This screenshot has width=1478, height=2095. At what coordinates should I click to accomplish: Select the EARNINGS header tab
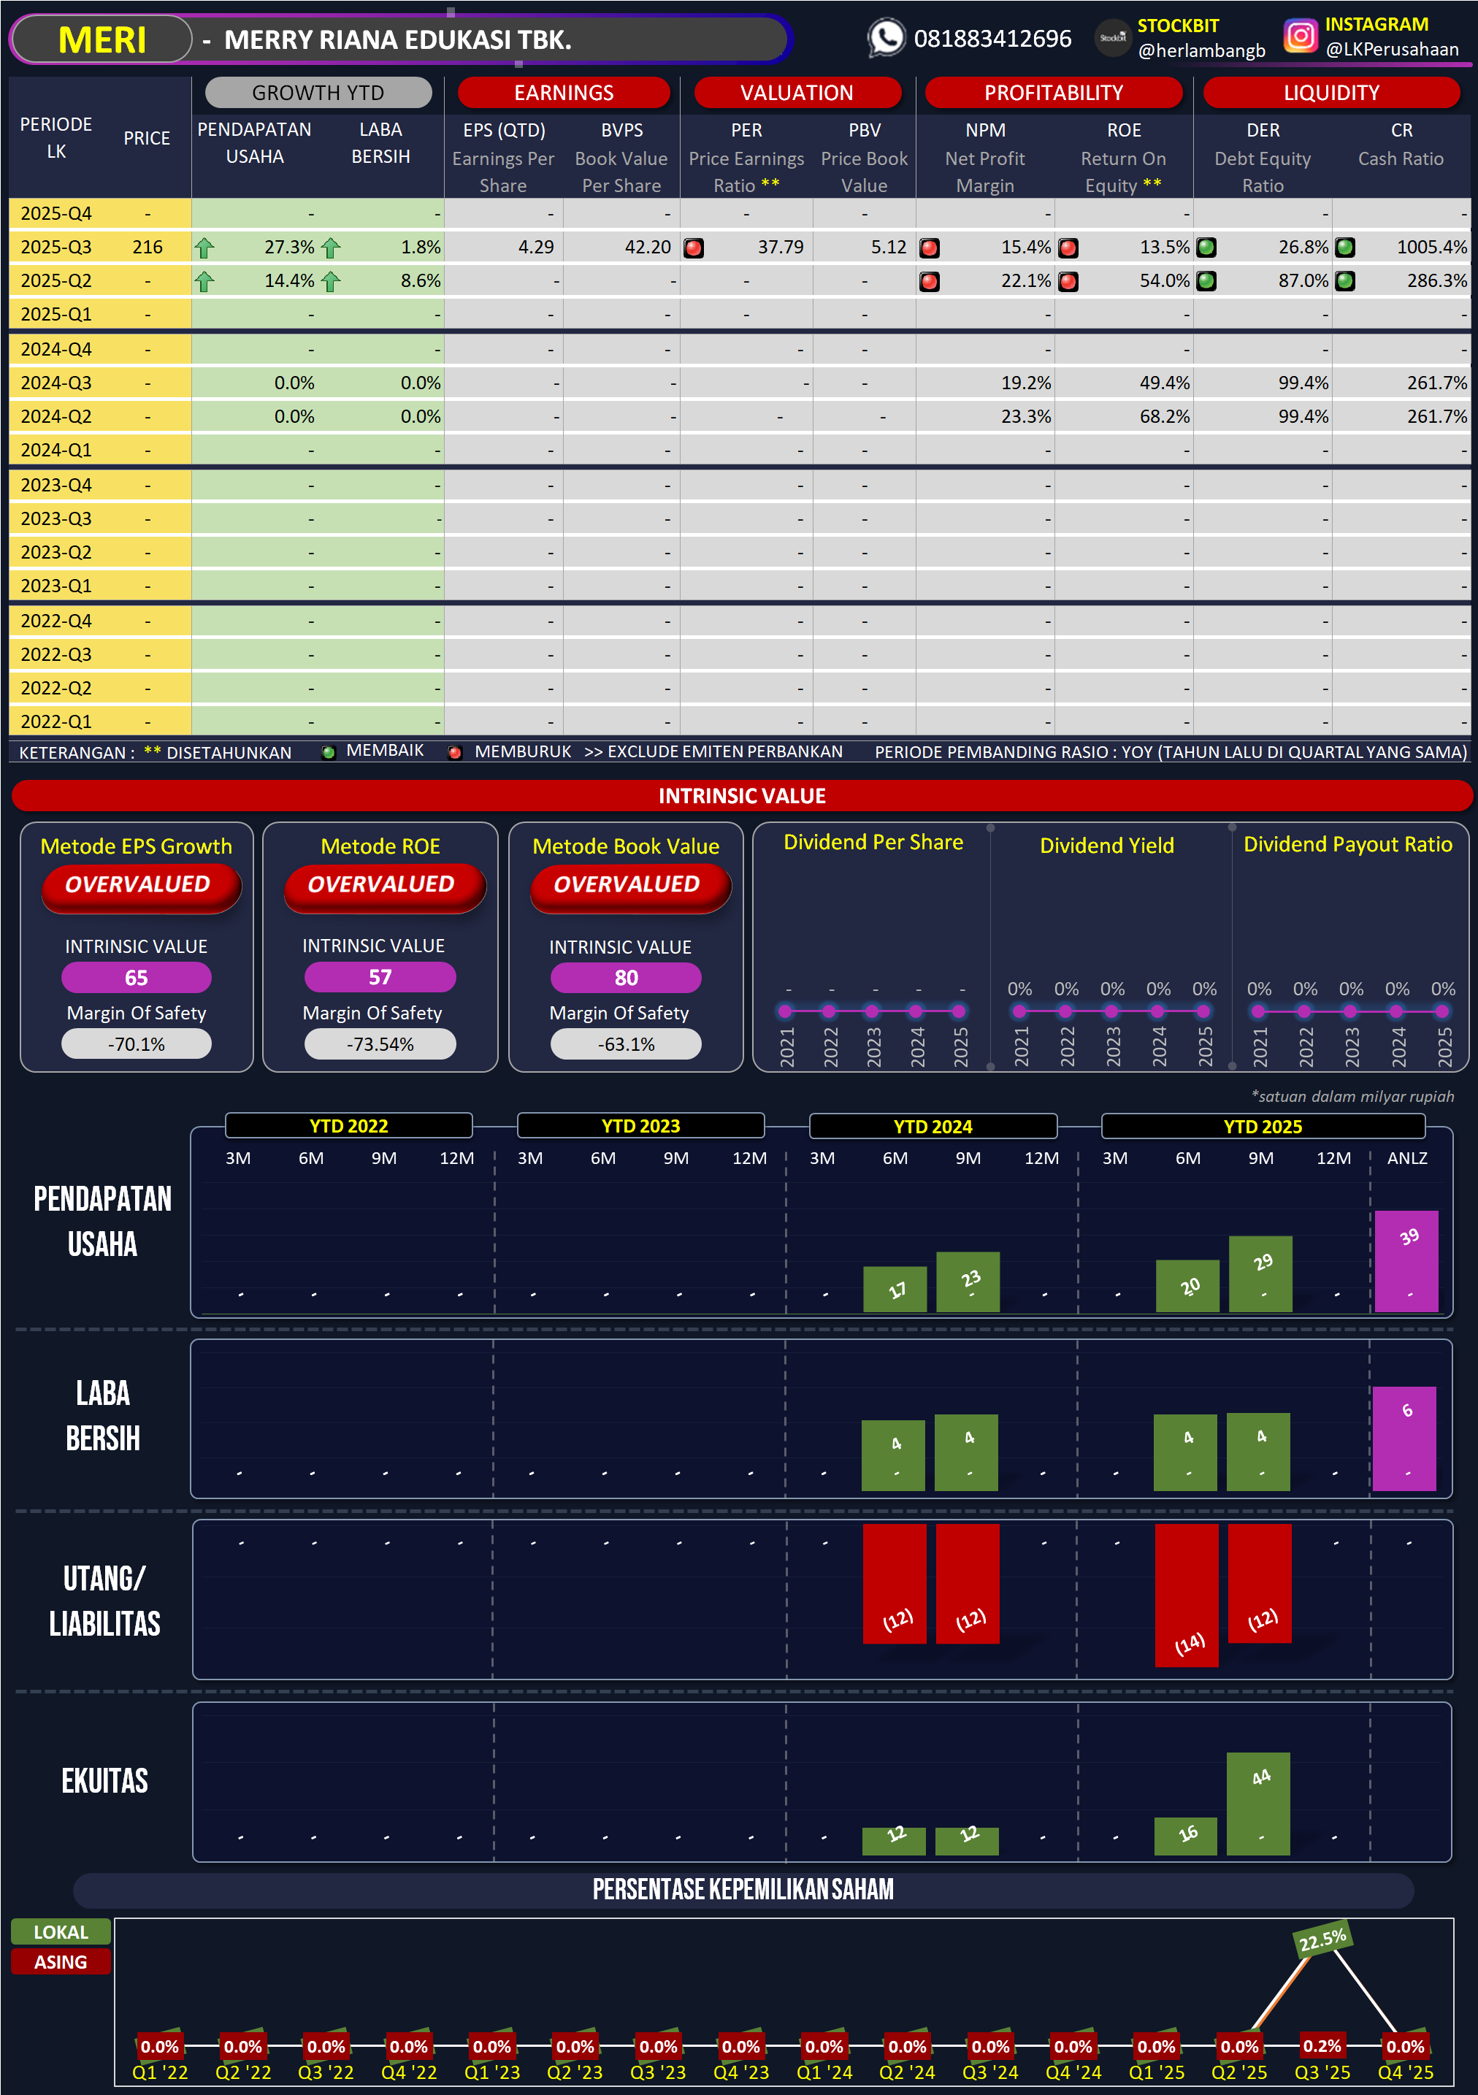563,92
